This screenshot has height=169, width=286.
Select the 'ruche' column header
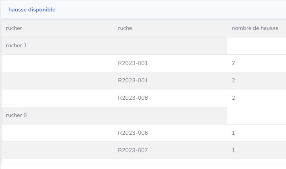tap(125, 28)
